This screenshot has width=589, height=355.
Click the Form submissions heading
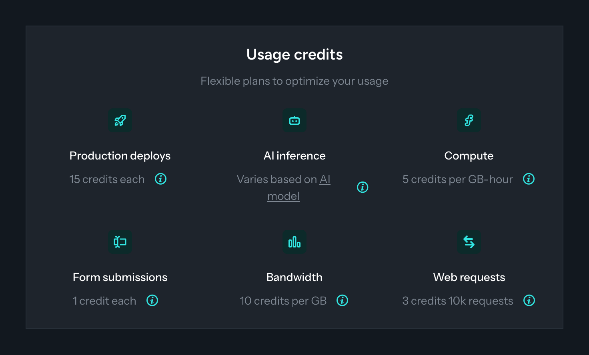coord(120,277)
